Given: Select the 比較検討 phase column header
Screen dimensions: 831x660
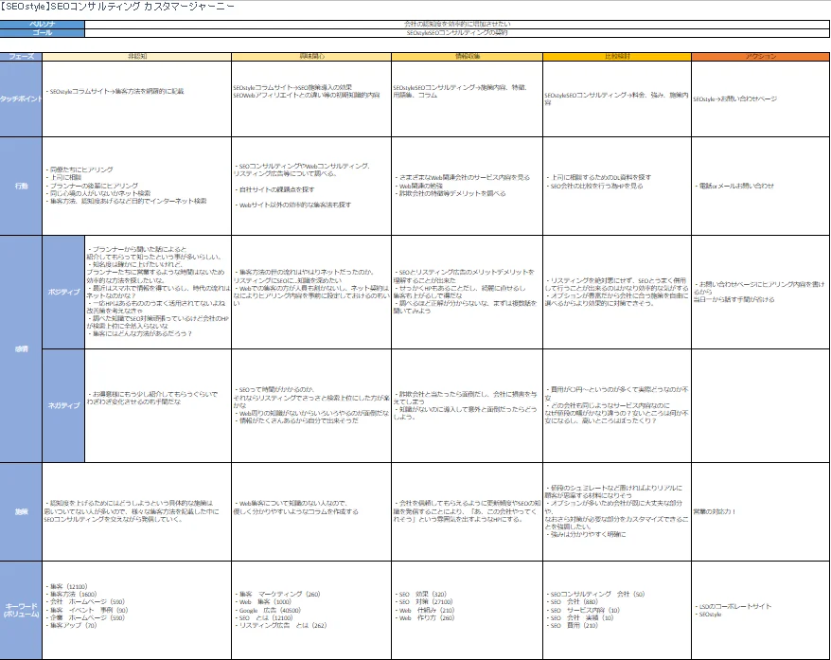Looking at the screenshot, I should point(616,57).
